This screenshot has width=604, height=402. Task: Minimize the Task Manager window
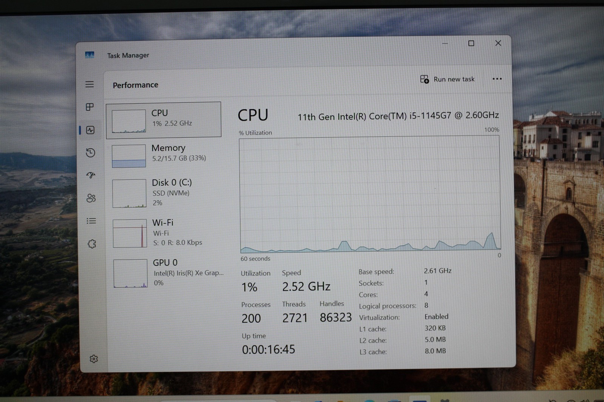(x=445, y=44)
